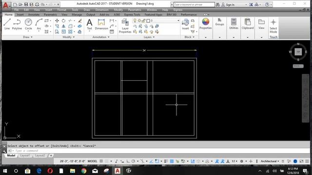The height and width of the screenshot is (175, 312).
Task: Pick the Trim tool
Action: tap(70, 20)
